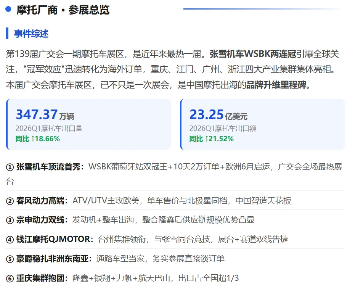Select list item 宗申动力双线
Viewport: 350px width, 285px height.
point(175,220)
